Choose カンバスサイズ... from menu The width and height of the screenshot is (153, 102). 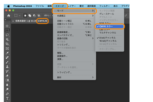click(x=74, y=35)
